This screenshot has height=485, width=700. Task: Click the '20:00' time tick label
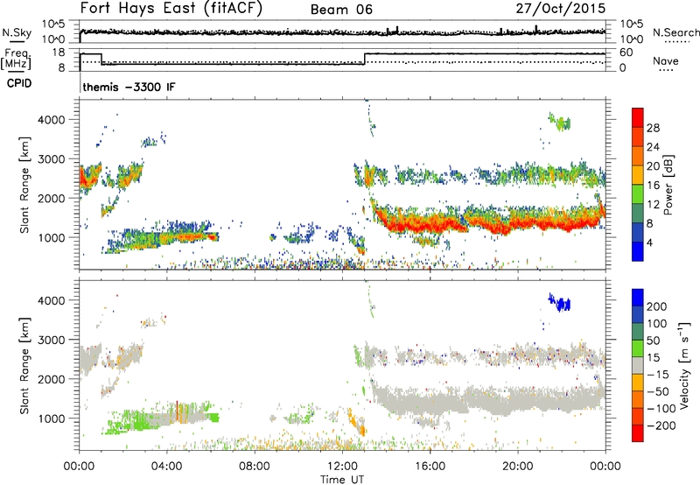pyautogui.click(x=518, y=467)
